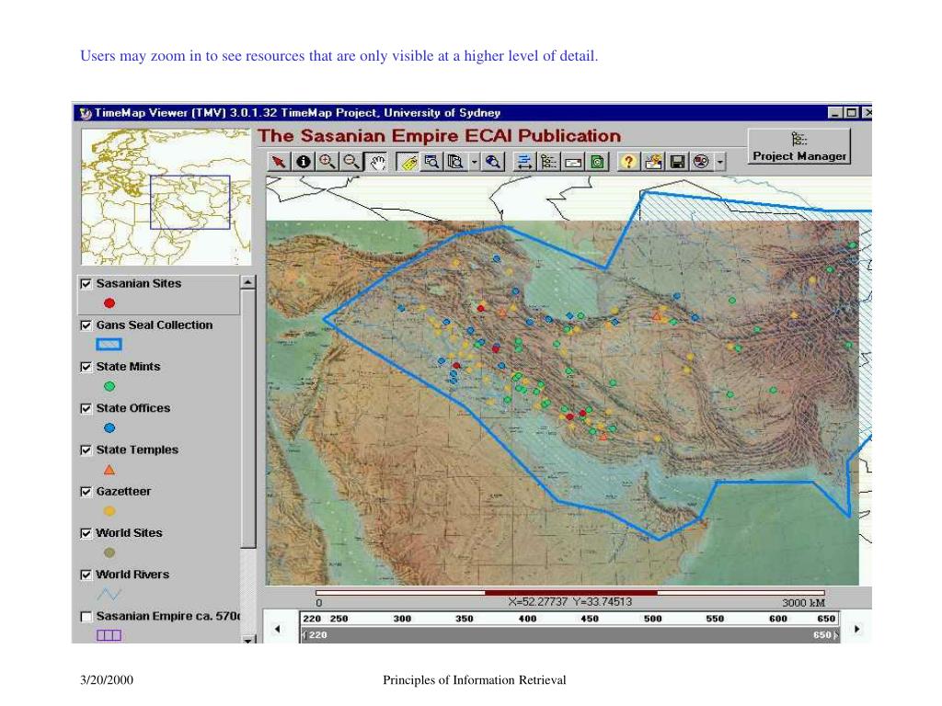This screenshot has width=942, height=706.
Task: Uncheck the World Sites layer
Action: pyautogui.click(x=86, y=533)
